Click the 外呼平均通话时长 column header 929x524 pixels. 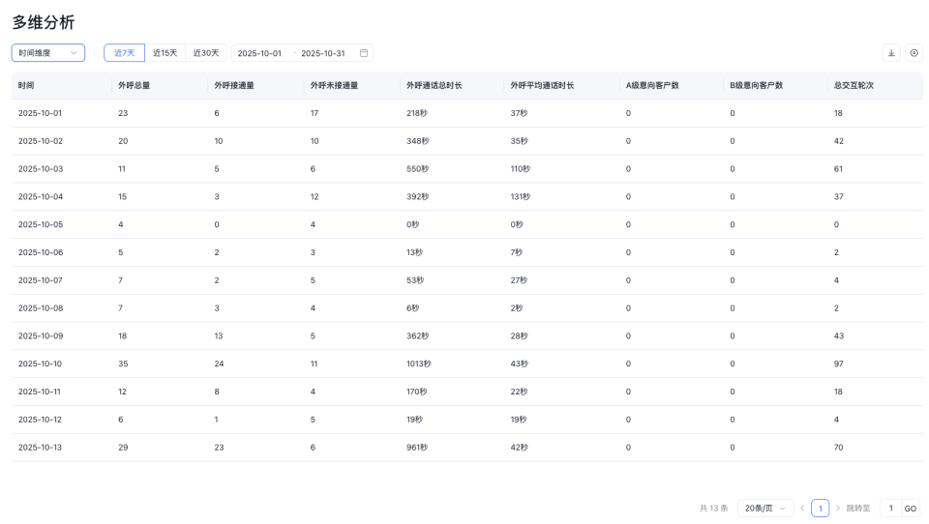coord(542,85)
